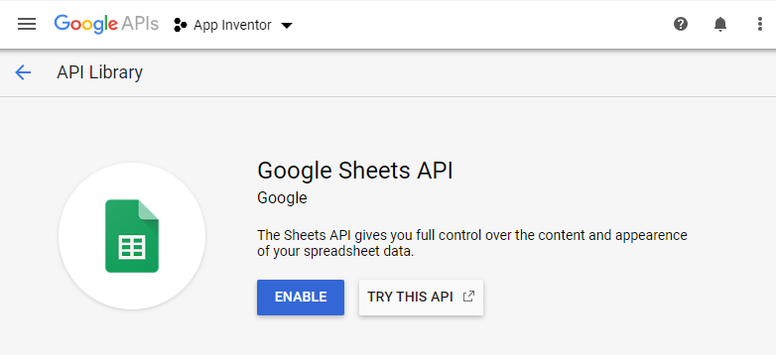Viewport: 776px width, 361px height.
Task: Select the App Inventor project name
Action: pos(232,25)
